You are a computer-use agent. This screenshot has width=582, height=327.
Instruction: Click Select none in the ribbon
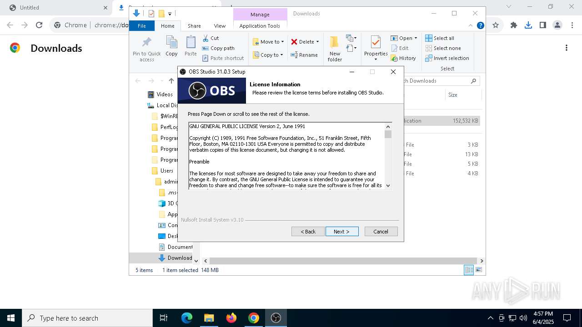(x=443, y=48)
